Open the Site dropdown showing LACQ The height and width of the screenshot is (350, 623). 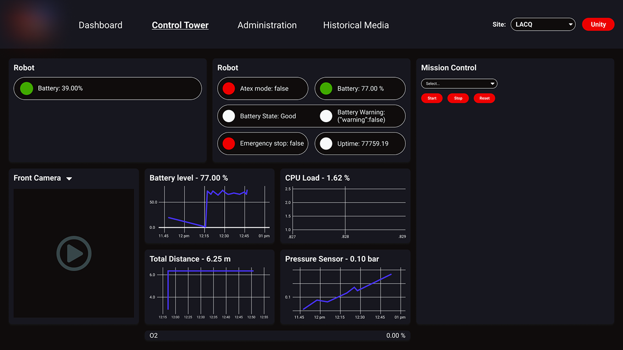pyautogui.click(x=543, y=24)
